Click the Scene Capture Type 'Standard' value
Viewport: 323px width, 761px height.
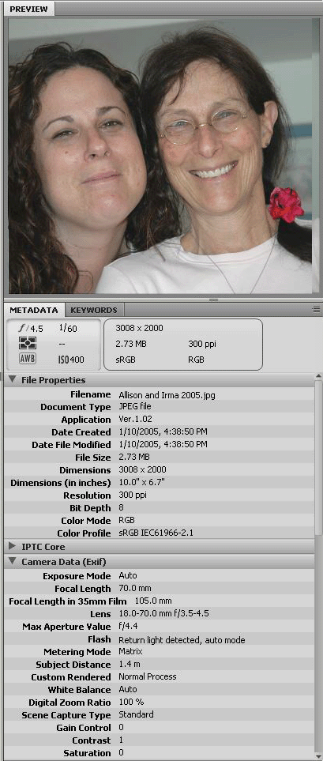tap(136, 714)
